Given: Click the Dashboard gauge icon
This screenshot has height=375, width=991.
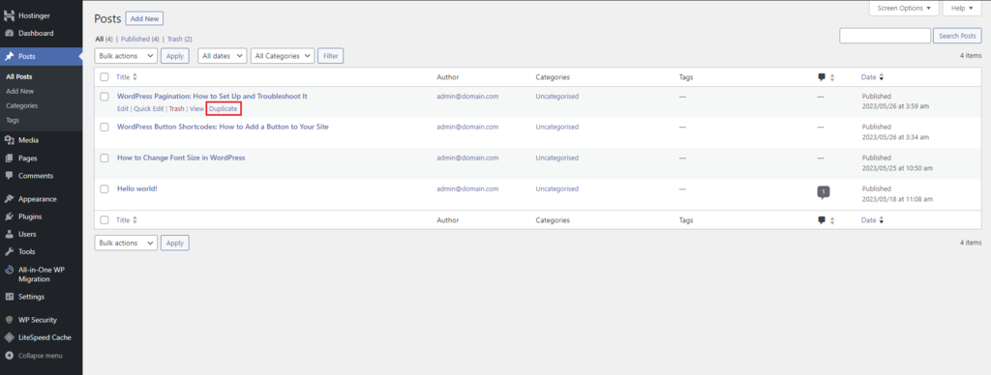Looking at the screenshot, I should (x=9, y=34).
